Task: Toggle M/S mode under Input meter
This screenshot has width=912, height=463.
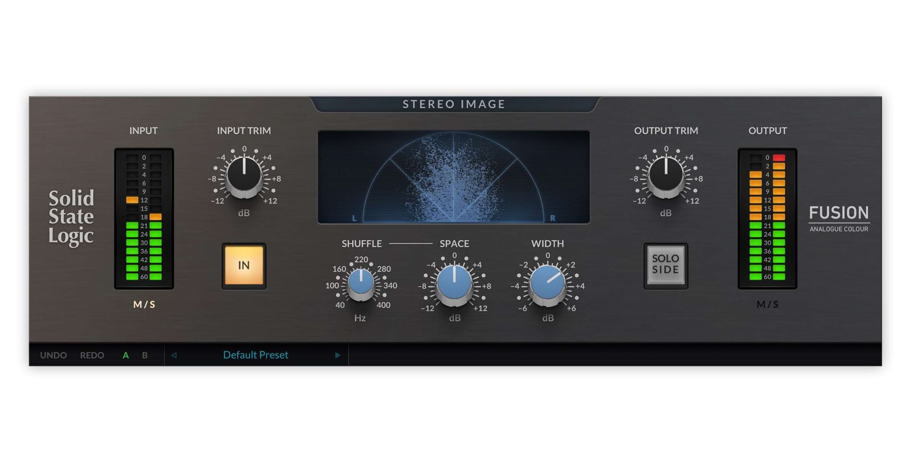Action: pyautogui.click(x=144, y=305)
